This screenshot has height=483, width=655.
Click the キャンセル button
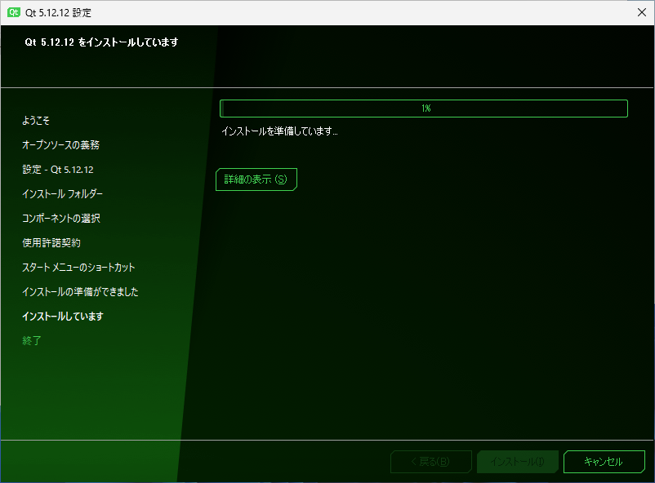tap(604, 461)
